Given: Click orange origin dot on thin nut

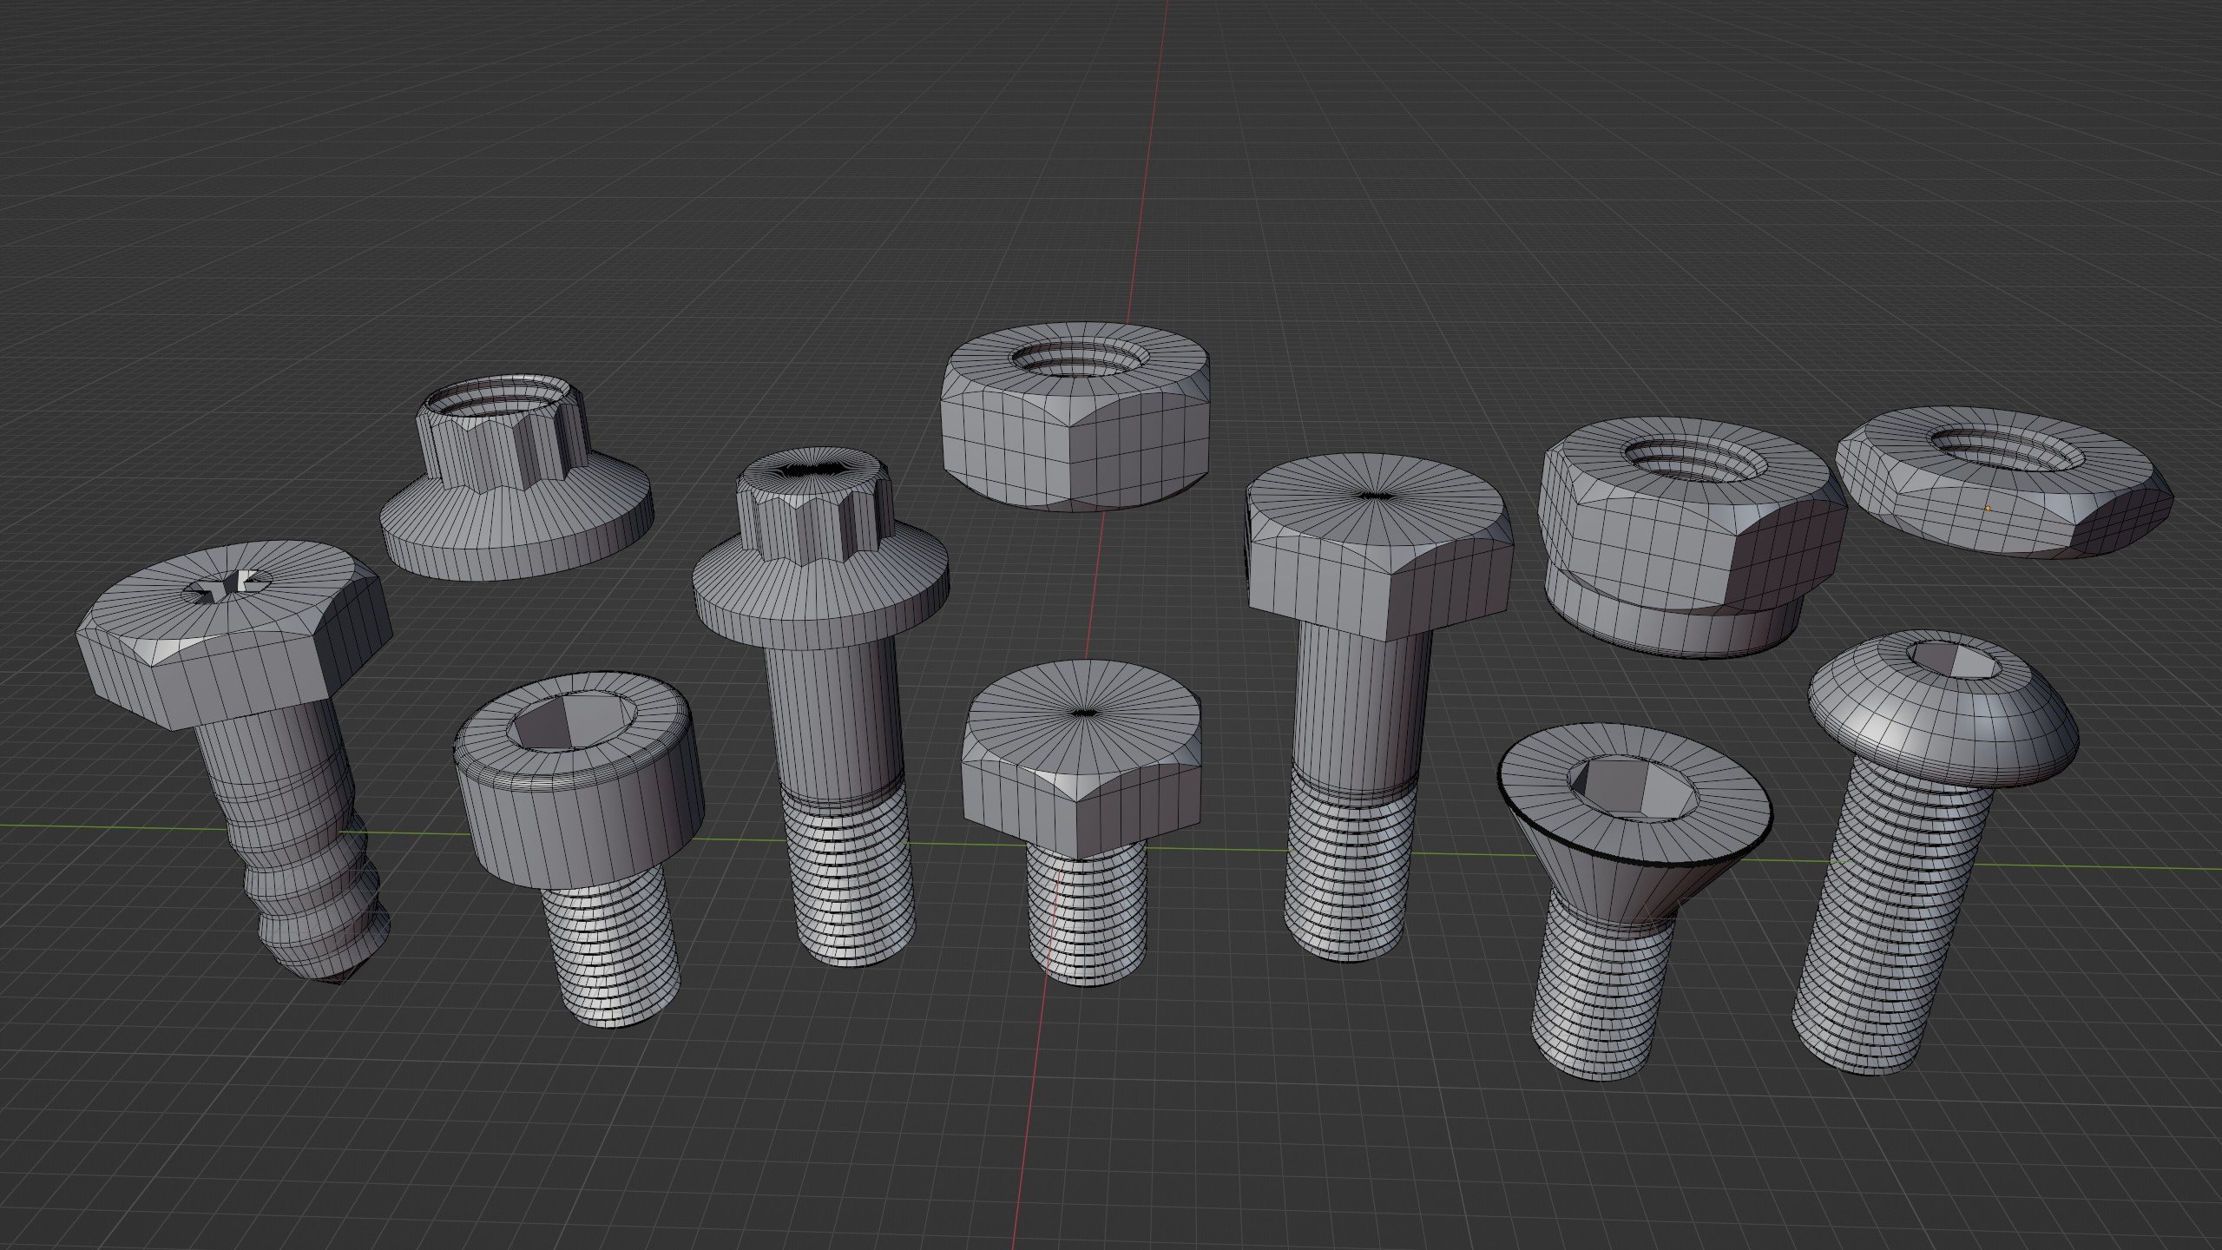Looking at the screenshot, I should (x=1988, y=508).
